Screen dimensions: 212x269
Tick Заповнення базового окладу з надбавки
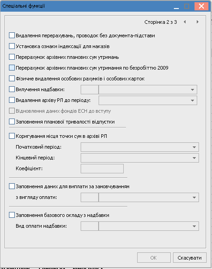pos(12,215)
